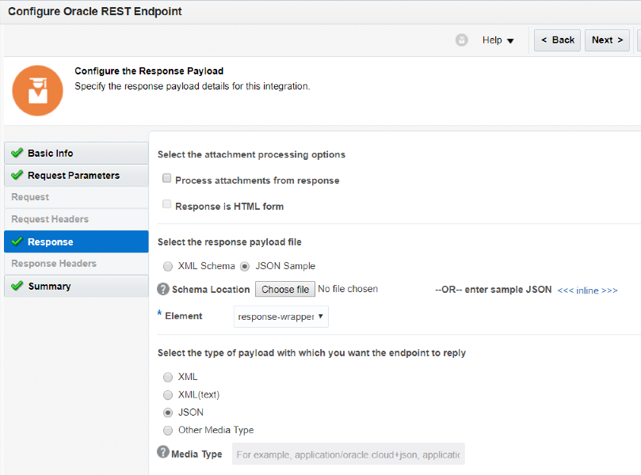Enable Process attachments from response checkbox

pyautogui.click(x=166, y=180)
